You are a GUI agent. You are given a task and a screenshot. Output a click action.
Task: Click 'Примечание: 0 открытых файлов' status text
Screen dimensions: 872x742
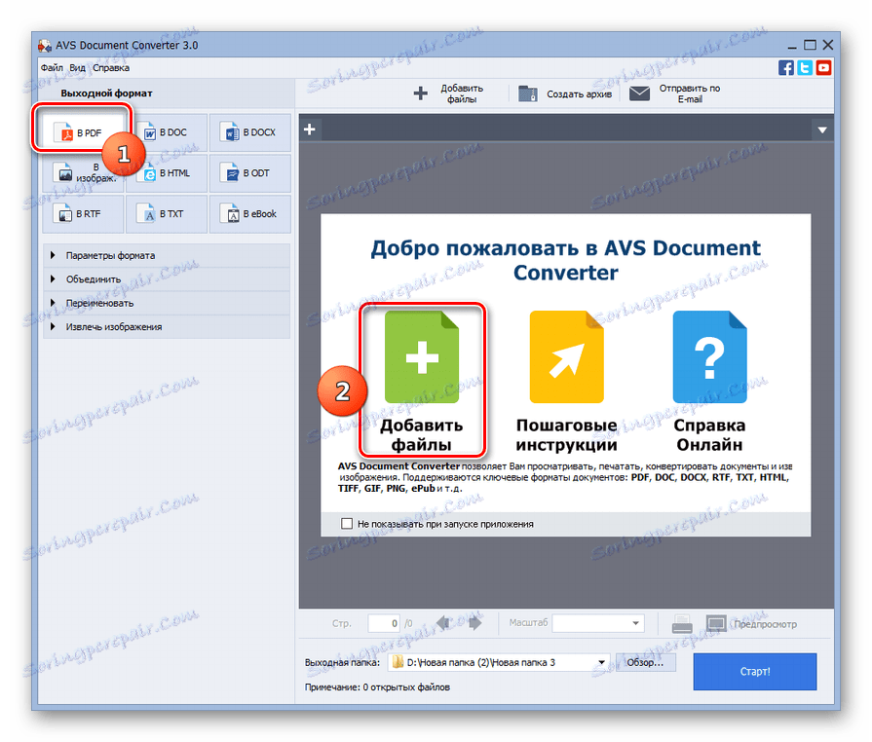click(377, 686)
